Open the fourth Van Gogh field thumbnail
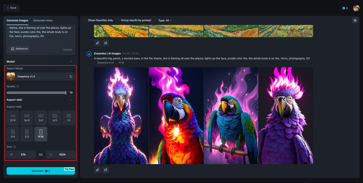363x183 pixels. coord(286,31)
